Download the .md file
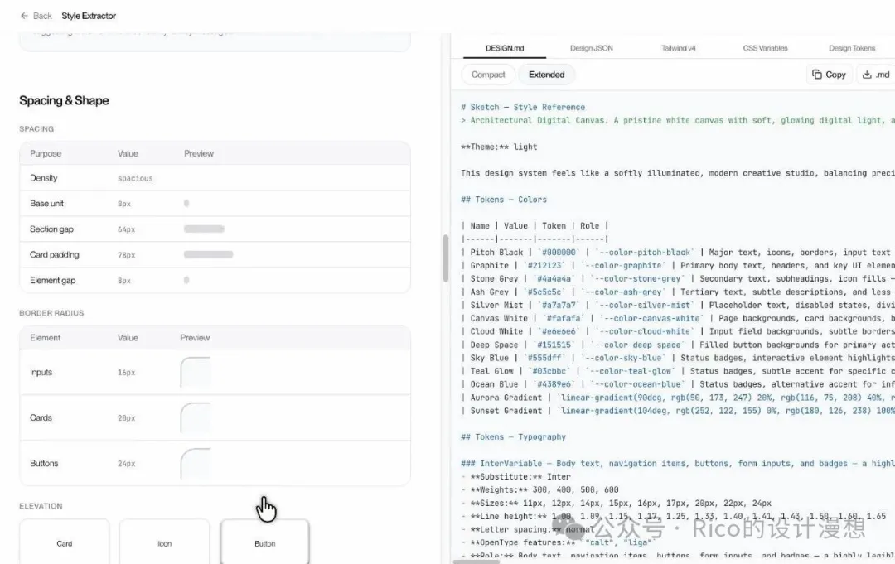895x564 pixels. click(875, 75)
